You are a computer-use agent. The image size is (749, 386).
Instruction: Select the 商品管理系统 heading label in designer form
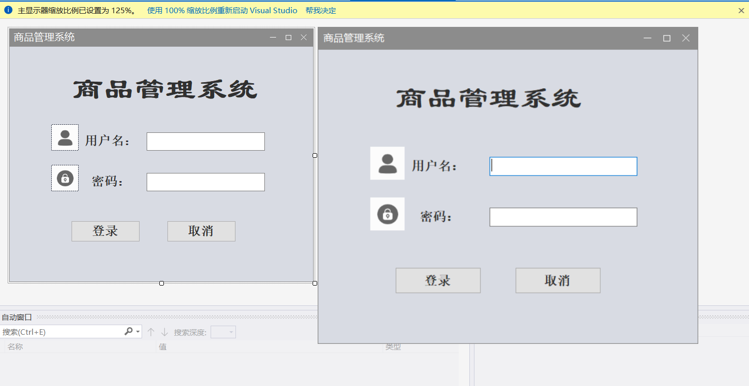(x=165, y=90)
